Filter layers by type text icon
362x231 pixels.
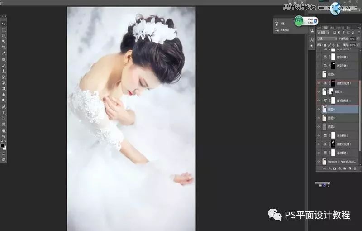pyautogui.click(x=344, y=33)
